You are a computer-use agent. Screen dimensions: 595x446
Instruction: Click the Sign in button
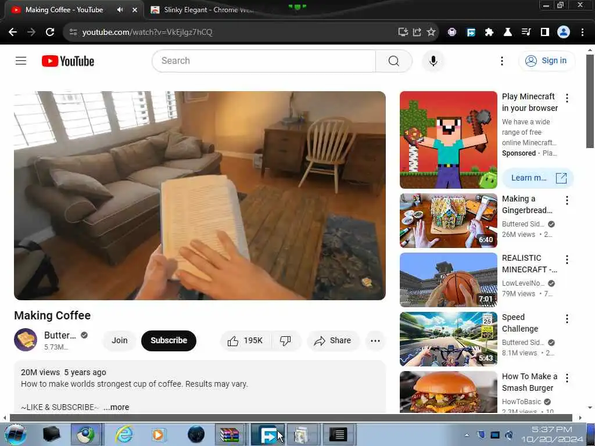[546, 60]
